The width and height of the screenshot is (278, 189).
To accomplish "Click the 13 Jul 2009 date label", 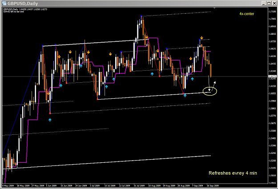I will click(110, 186).
